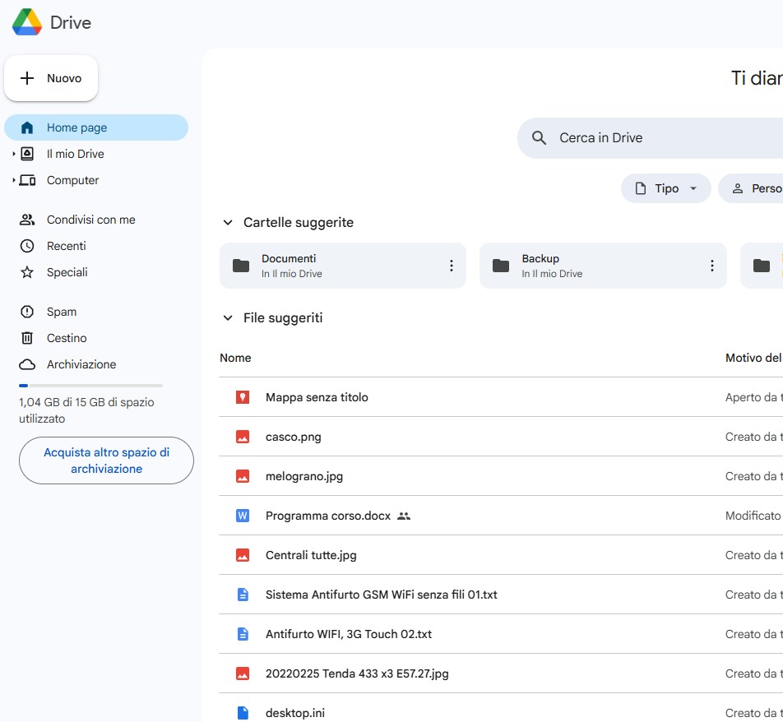This screenshot has width=783, height=722.
Task: Open the Archiviazione cloud icon
Action: point(28,363)
